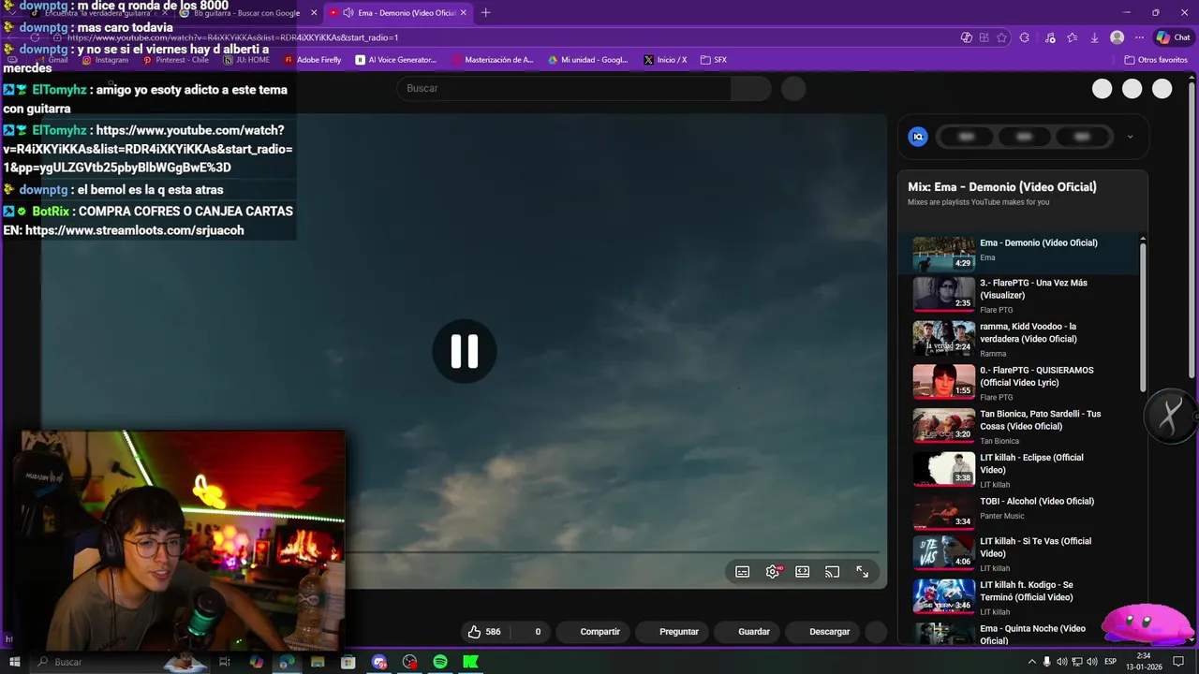Open browser extensions puzzle icon
The image size is (1199, 674).
pyautogui.click(x=1025, y=37)
